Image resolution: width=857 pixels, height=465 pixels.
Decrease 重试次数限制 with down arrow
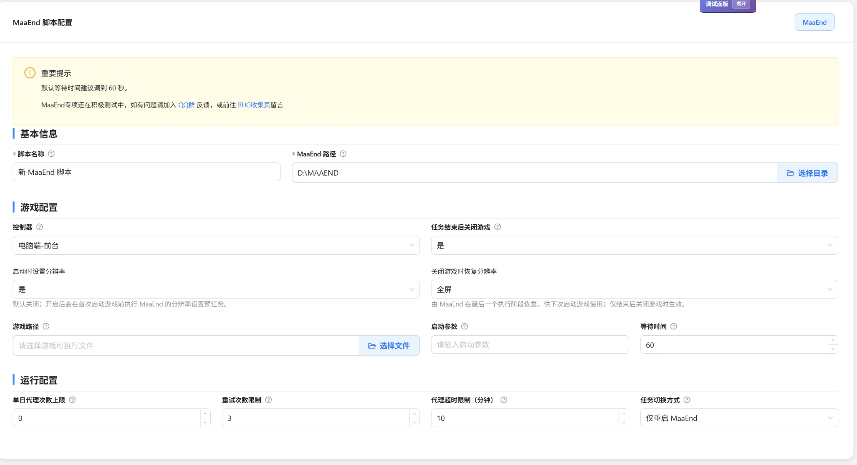[x=414, y=423]
